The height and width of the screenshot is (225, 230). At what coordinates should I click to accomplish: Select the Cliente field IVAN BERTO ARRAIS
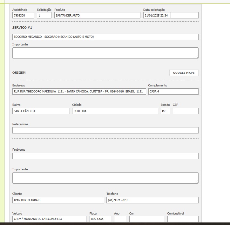click(x=58, y=200)
